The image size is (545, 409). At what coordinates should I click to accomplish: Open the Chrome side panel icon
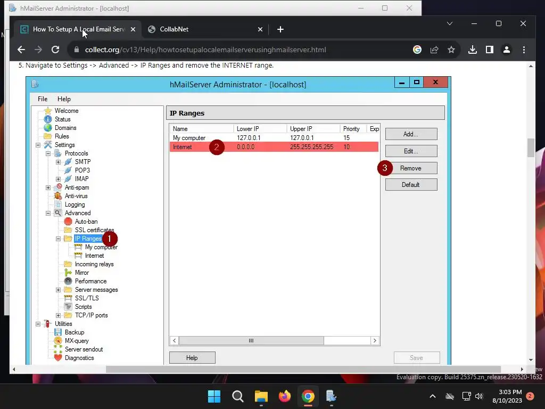(x=490, y=50)
